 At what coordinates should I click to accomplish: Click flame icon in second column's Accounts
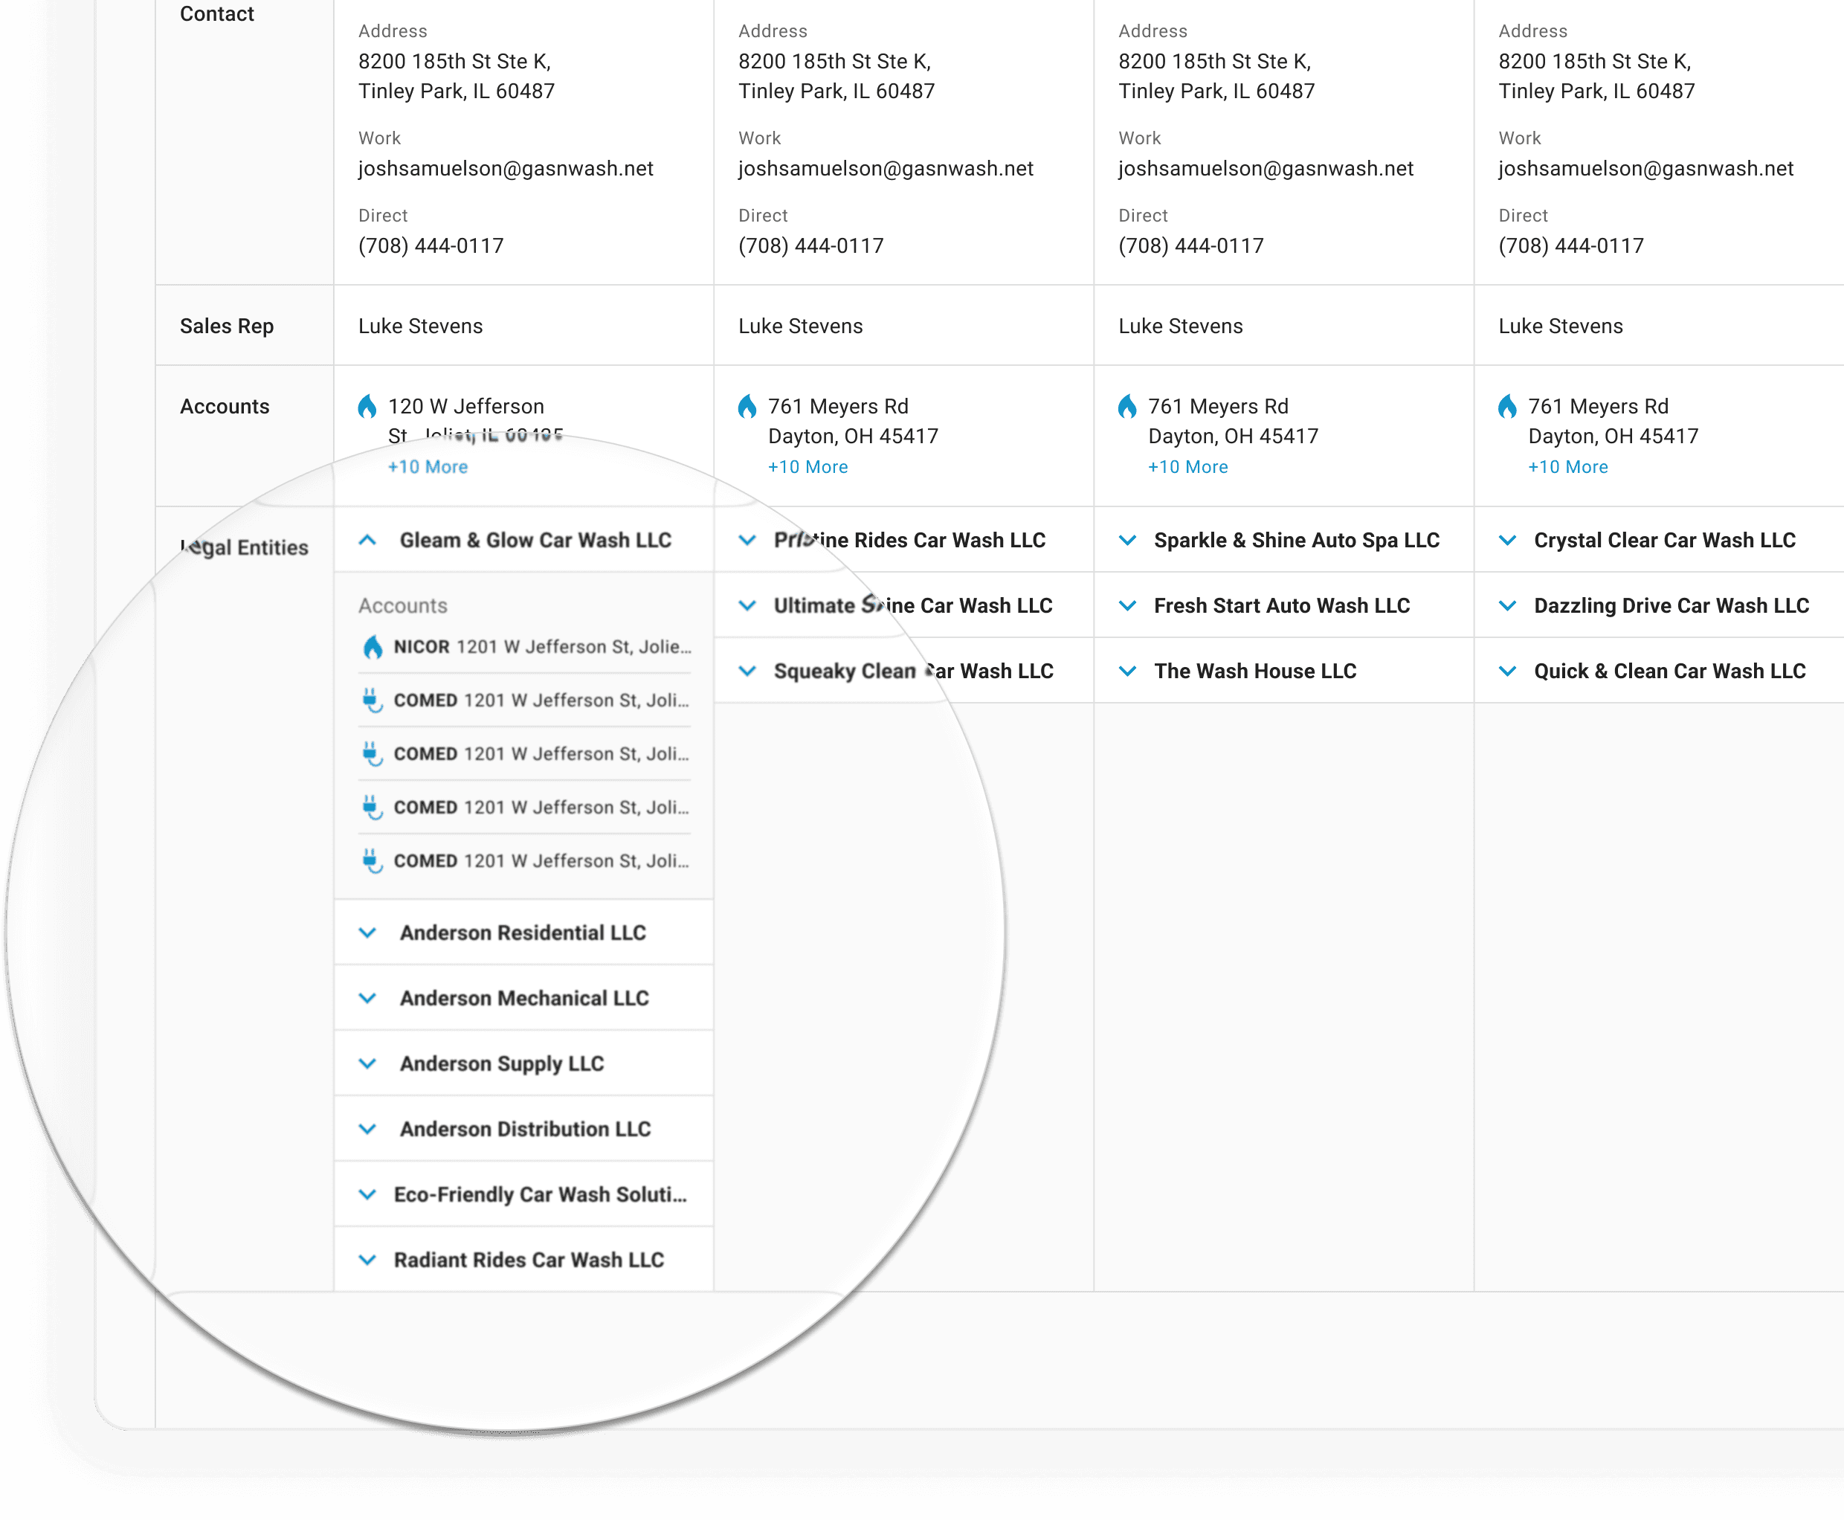coord(747,408)
